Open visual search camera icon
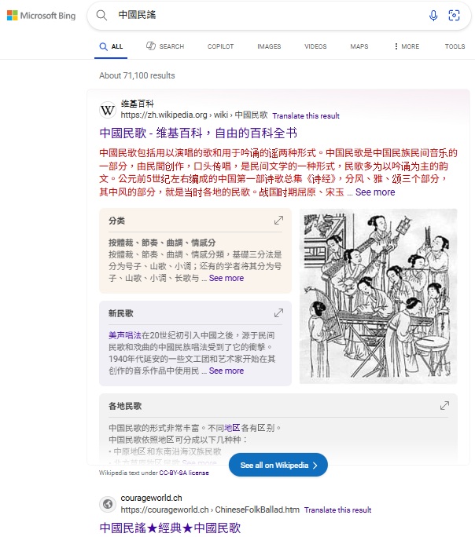This screenshot has width=475, height=537. tap(454, 16)
